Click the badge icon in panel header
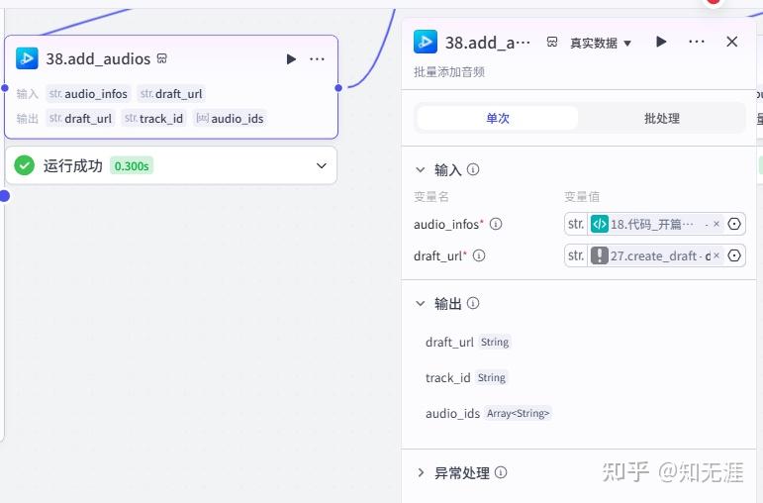Screen dimensions: 763x503 552,42
